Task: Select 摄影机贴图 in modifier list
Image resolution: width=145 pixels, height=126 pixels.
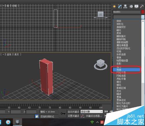Action: pos(122,42)
